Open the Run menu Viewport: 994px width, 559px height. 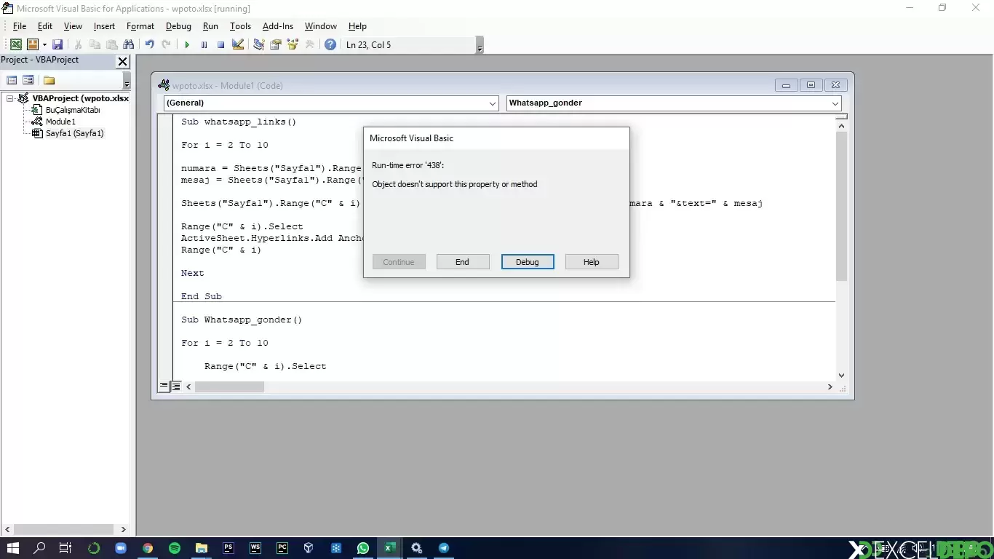[x=210, y=26]
